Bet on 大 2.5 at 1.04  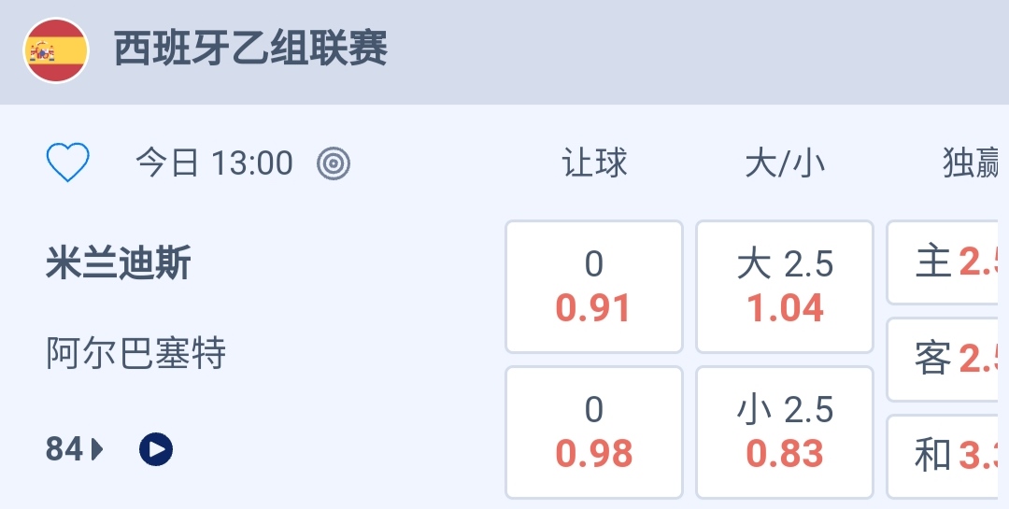[x=785, y=287]
